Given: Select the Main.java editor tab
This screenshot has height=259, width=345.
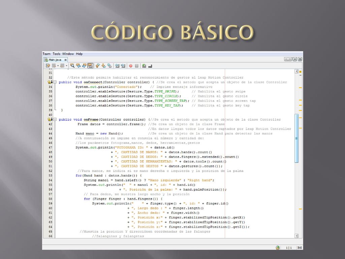Looking at the screenshot, I should (55, 60).
